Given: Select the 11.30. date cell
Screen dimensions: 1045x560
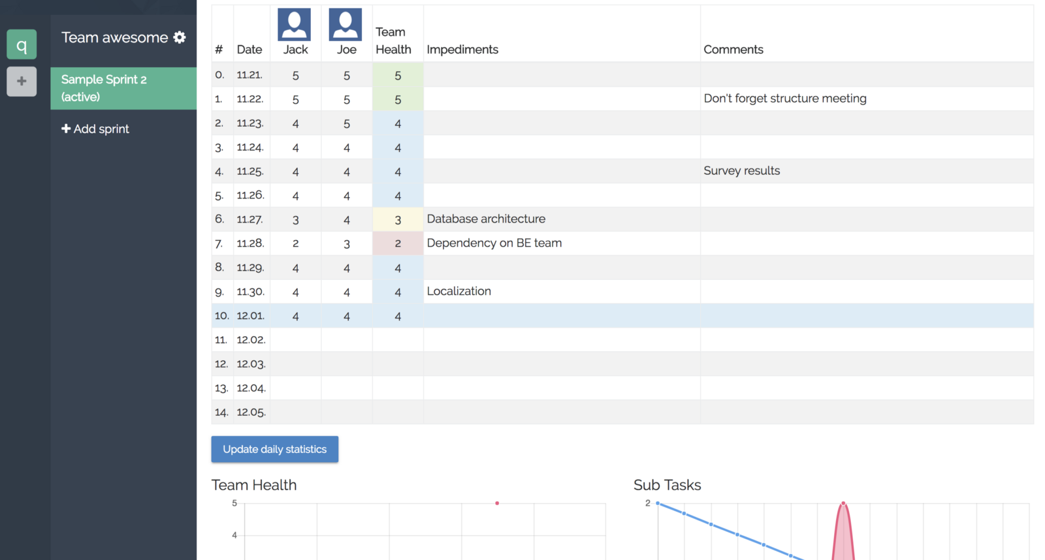Looking at the screenshot, I should [251, 292].
